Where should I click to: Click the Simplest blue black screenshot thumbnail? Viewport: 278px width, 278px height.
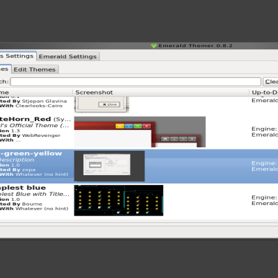(x=119, y=200)
